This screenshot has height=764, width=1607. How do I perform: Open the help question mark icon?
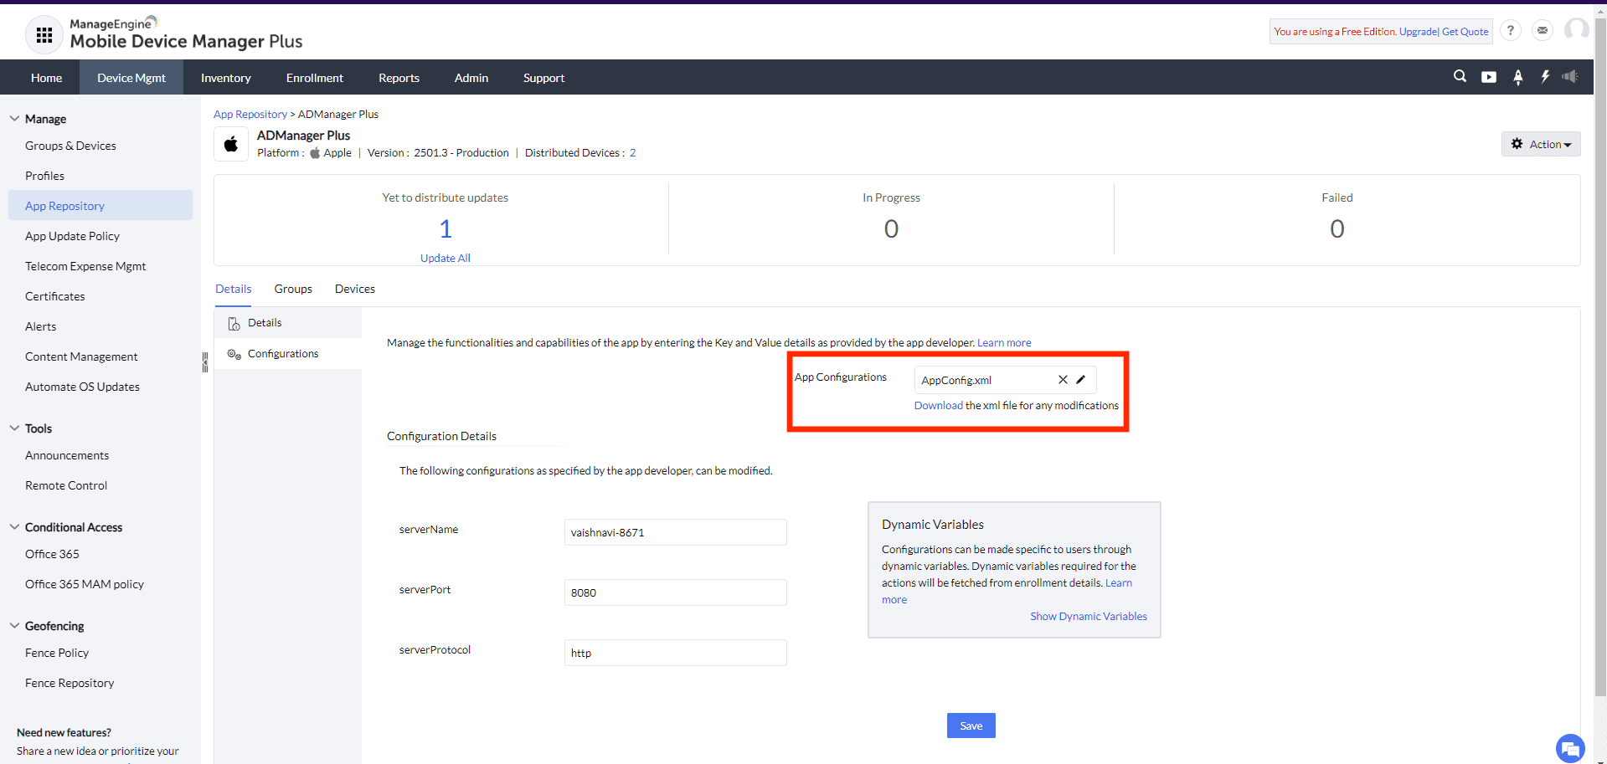click(1510, 30)
